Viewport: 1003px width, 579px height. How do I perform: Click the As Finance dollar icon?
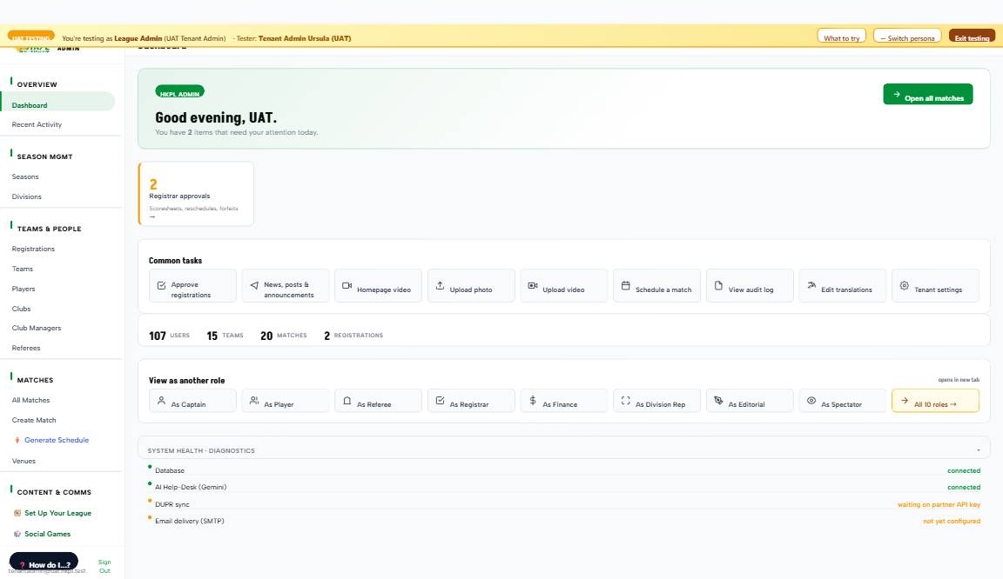coord(533,400)
